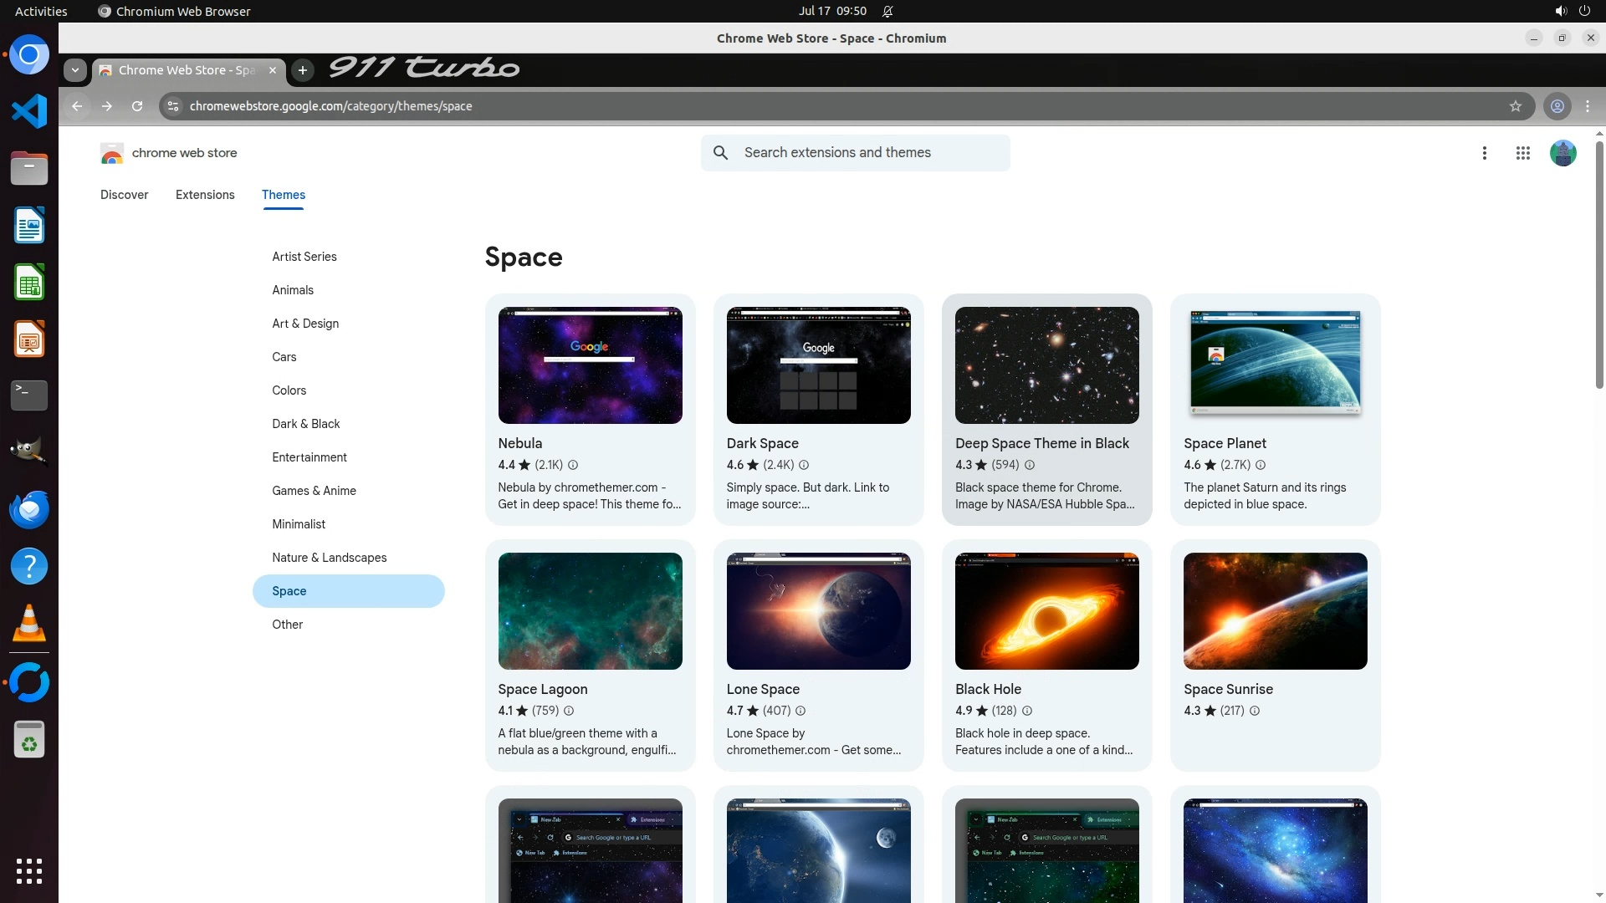Switch to the Discover tab
The height and width of the screenshot is (903, 1606).
[x=124, y=195]
